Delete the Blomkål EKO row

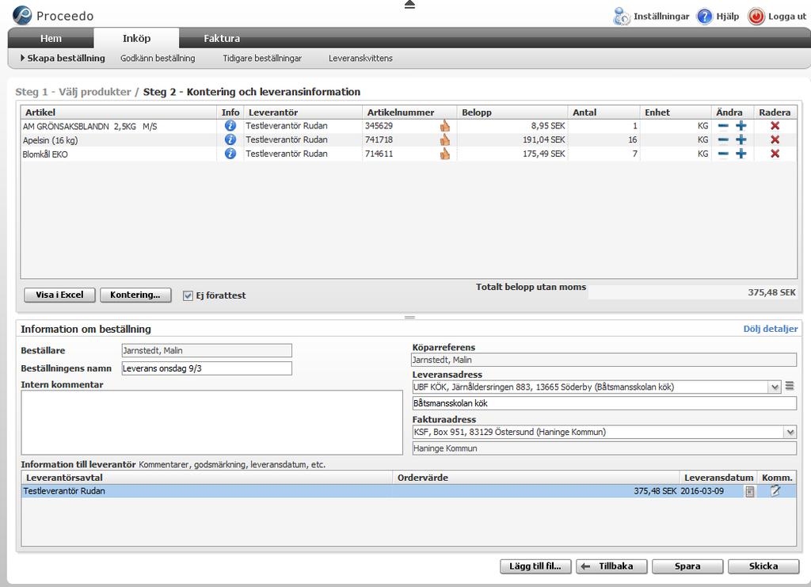coord(775,154)
